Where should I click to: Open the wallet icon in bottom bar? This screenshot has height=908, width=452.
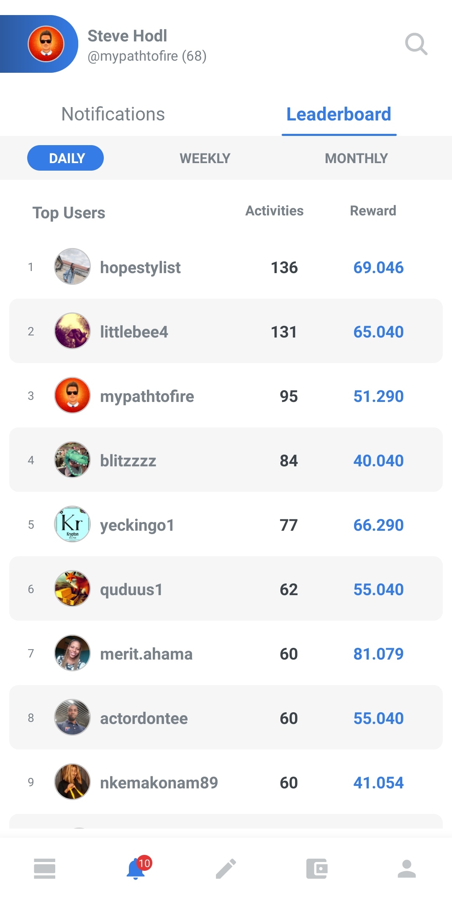[316, 869]
